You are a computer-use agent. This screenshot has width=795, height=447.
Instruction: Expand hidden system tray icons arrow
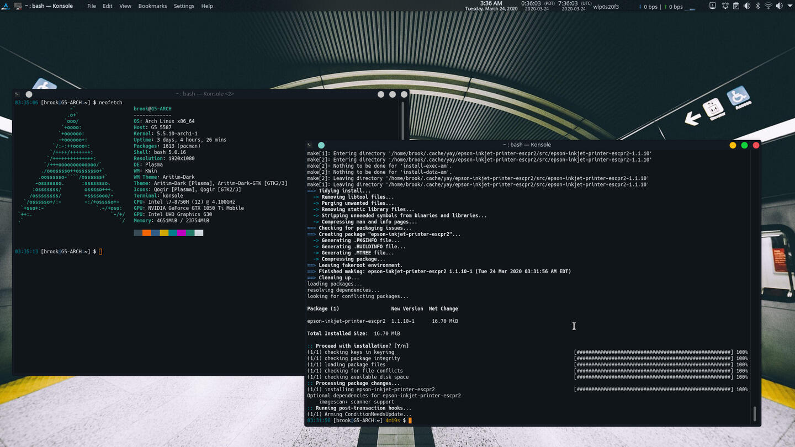(x=789, y=6)
